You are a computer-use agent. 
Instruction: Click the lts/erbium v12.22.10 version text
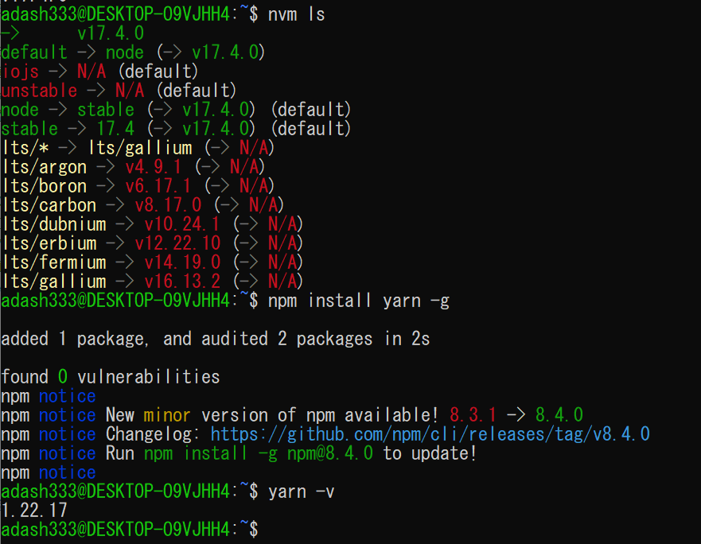coord(178,243)
